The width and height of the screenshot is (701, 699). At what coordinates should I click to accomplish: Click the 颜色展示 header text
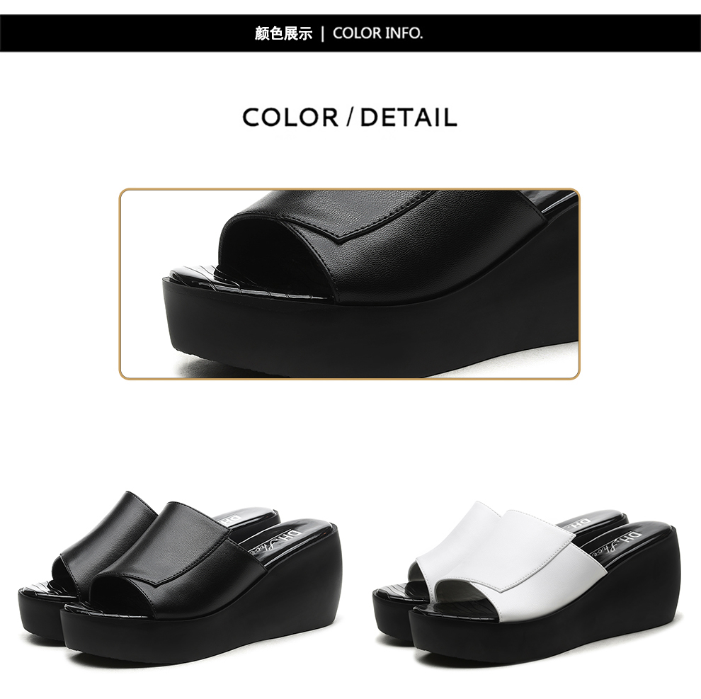[x=283, y=33]
